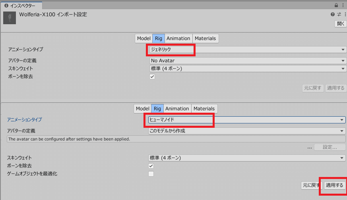Screen dimensions: 347x200
Task: Open the help icon for import settings
Action: (332, 14)
